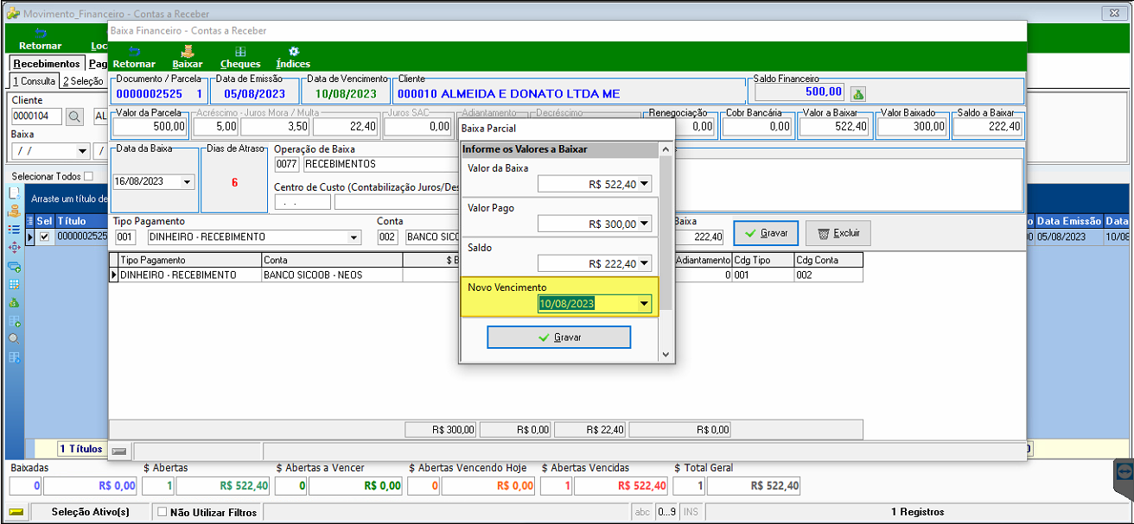The image size is (1134, 524).
Task: Select the 1 Consulta tab
Action: (x=34, y=81)
